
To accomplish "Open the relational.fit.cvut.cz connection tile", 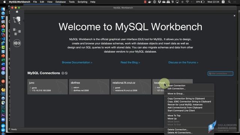I will 131,87.
